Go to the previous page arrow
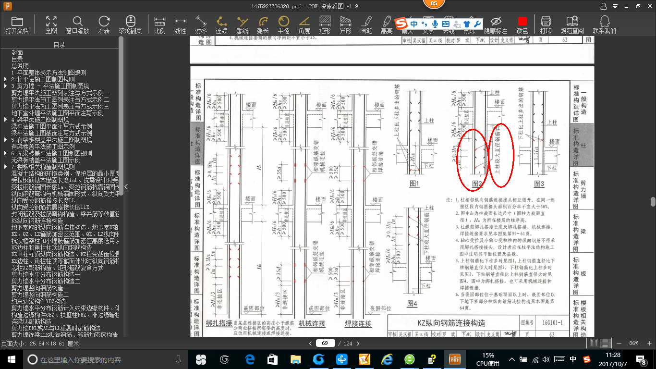Viewport: 656px width, 369px height. (310, 343)
